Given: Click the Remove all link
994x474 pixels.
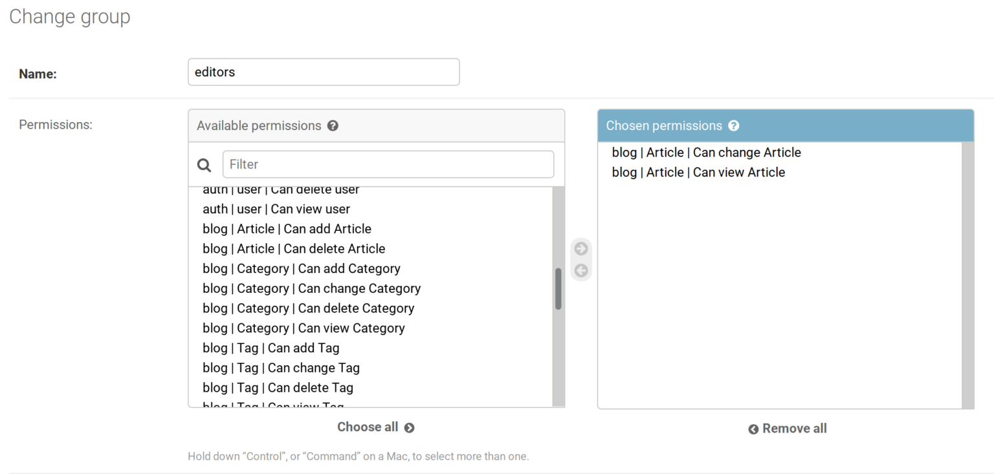Looking at the screenshot, I should pyautogui.click(x=788, y=429).
